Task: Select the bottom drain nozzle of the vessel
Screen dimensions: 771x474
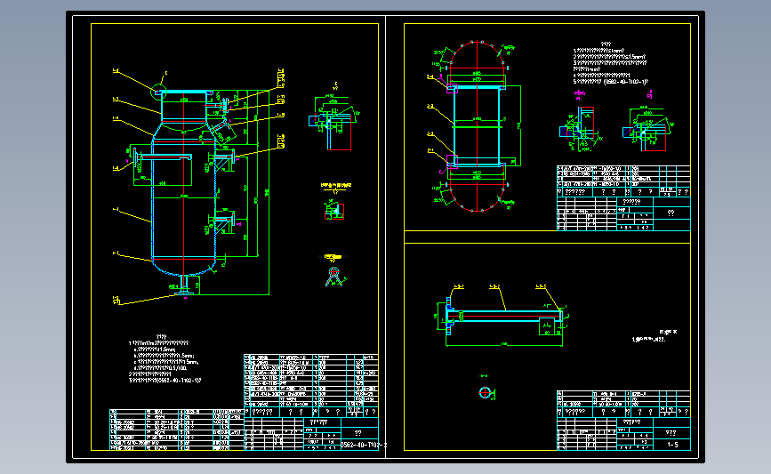Action: click(185, 285)
